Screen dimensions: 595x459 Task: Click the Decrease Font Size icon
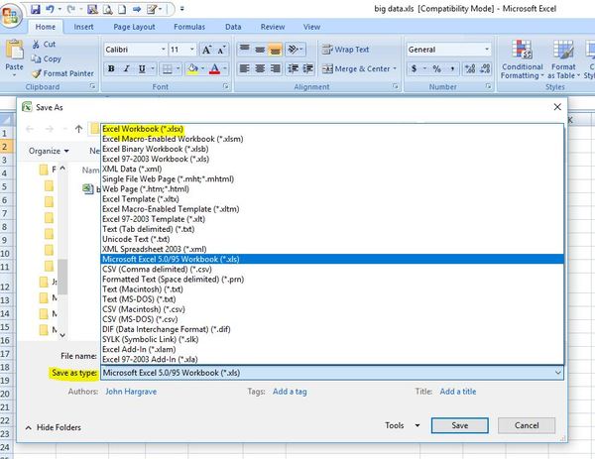click(x=221, y=50)
